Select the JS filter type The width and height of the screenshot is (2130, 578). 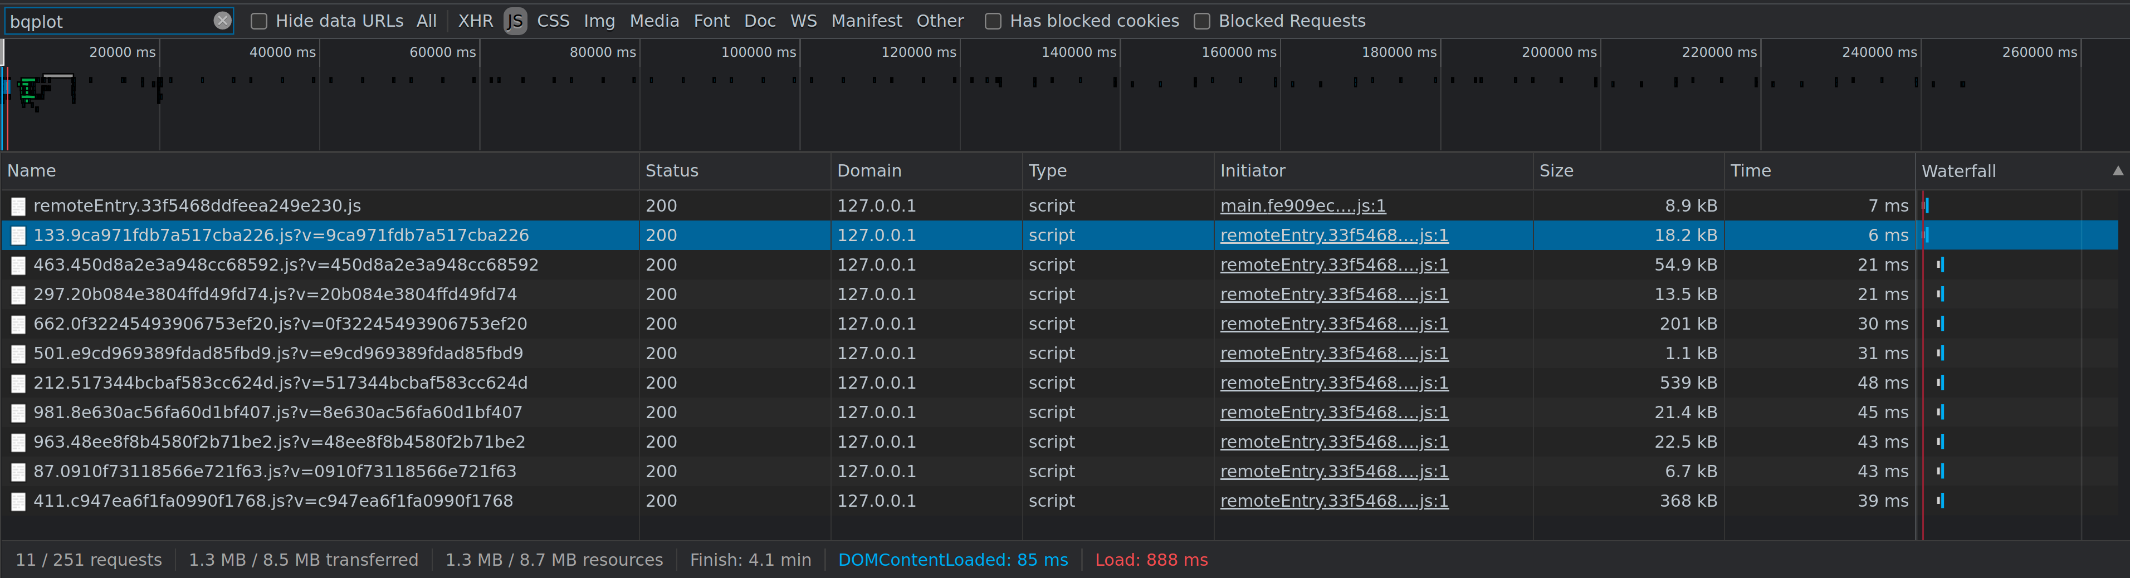pyautogui.click(x=515, y=21)
